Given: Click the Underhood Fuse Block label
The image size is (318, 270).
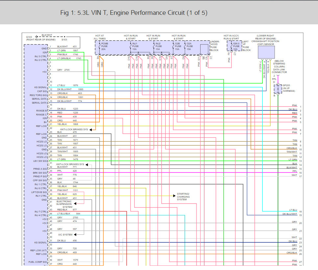Looking at the screenshot, I should pos(215,46).
